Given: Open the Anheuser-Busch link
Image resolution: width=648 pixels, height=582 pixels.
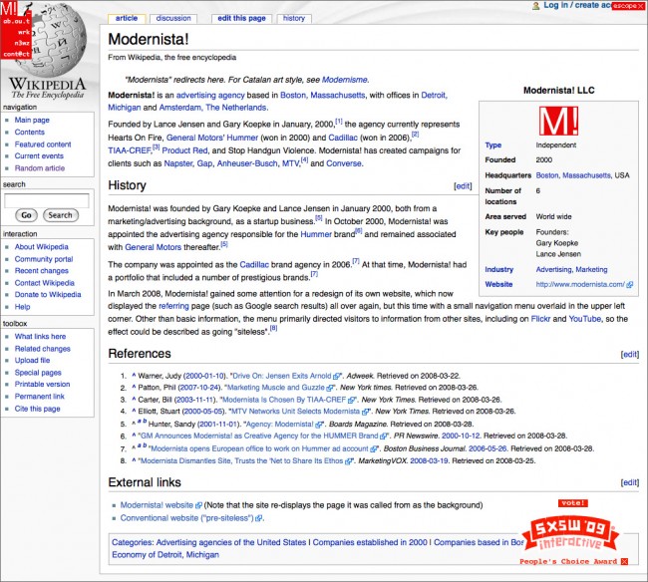Looking at the screenshot, I should coord(247,163).
